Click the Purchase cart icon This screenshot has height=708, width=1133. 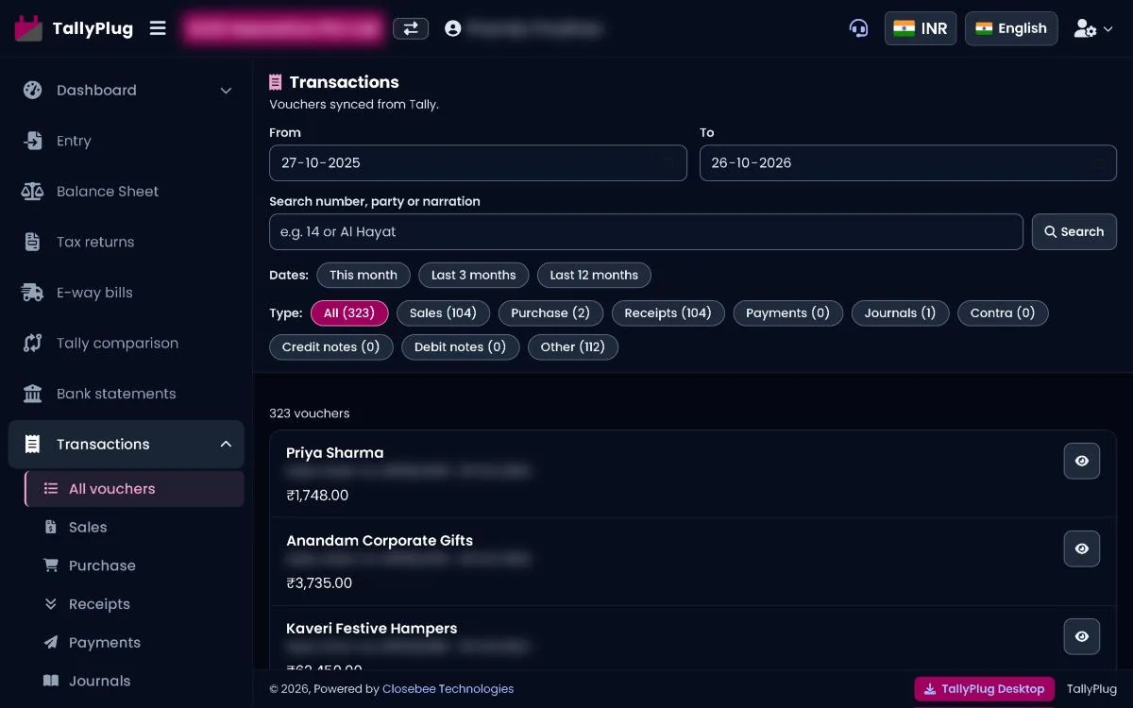click(x=51, y=565)
